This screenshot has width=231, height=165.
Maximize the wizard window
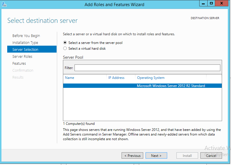[x=212, y=3]
